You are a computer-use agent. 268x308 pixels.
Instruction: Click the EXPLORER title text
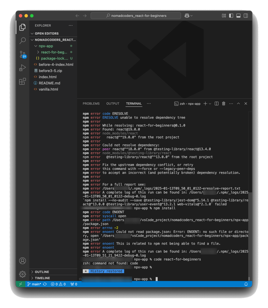[43, 25]
